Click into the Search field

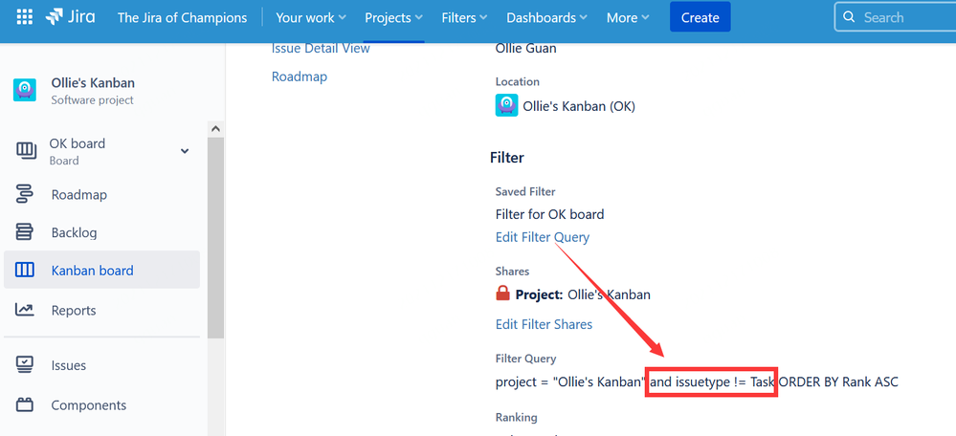[x=895, y=16]
